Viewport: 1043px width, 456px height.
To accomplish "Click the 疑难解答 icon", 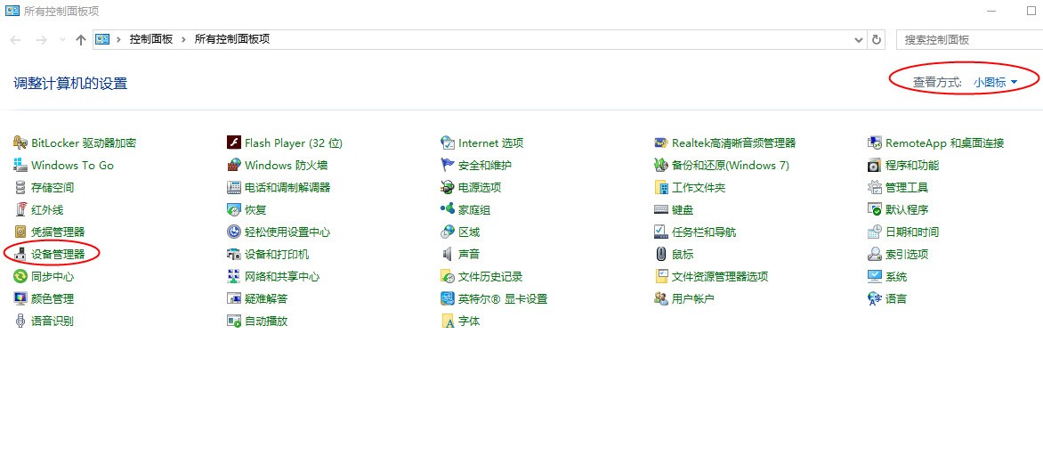I will pos(233,299).
